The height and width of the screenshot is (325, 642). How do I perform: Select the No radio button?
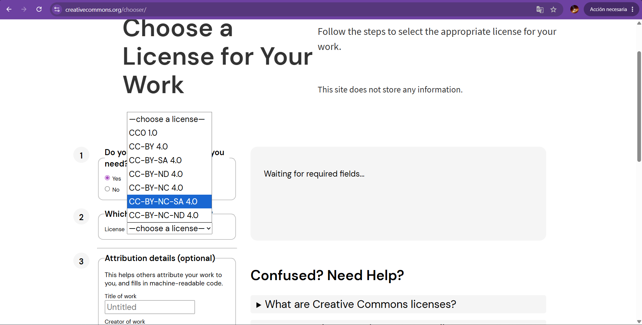tap(107, 189)
